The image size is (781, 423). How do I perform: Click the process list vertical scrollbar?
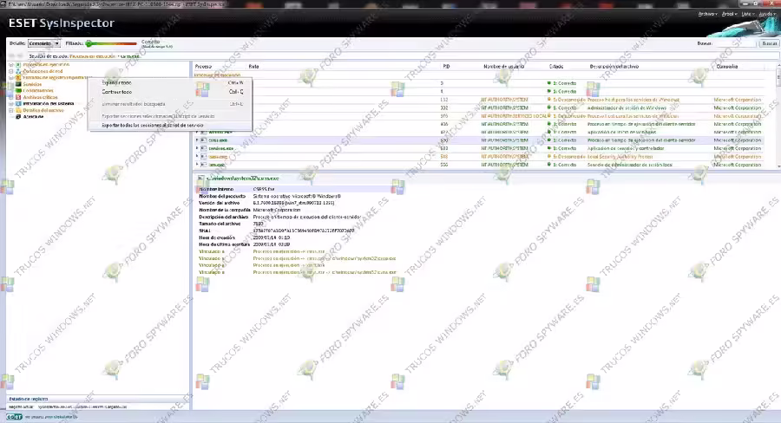point(778,116)
